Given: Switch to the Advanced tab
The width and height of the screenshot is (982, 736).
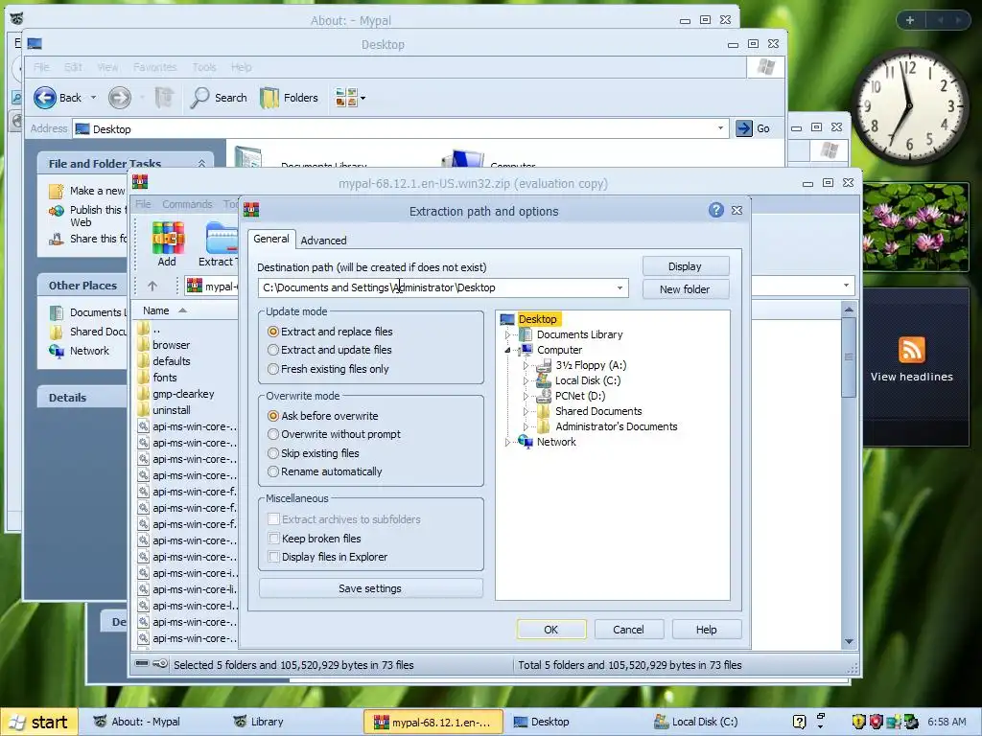Looking at the screenshot, I should (323, 241).
